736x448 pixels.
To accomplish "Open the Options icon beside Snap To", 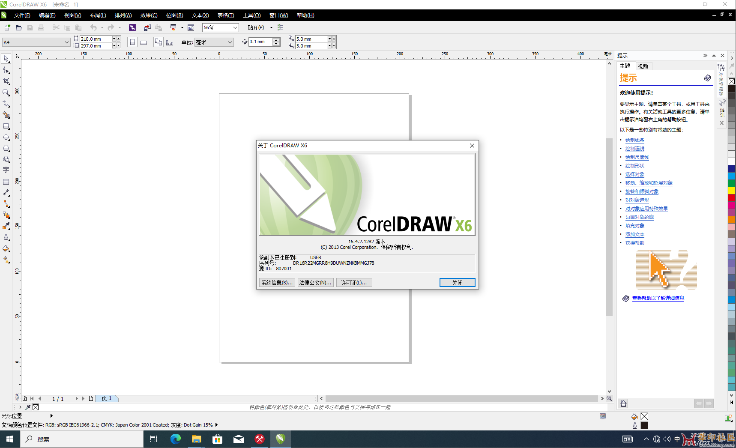I will click(x=280, y=27).
